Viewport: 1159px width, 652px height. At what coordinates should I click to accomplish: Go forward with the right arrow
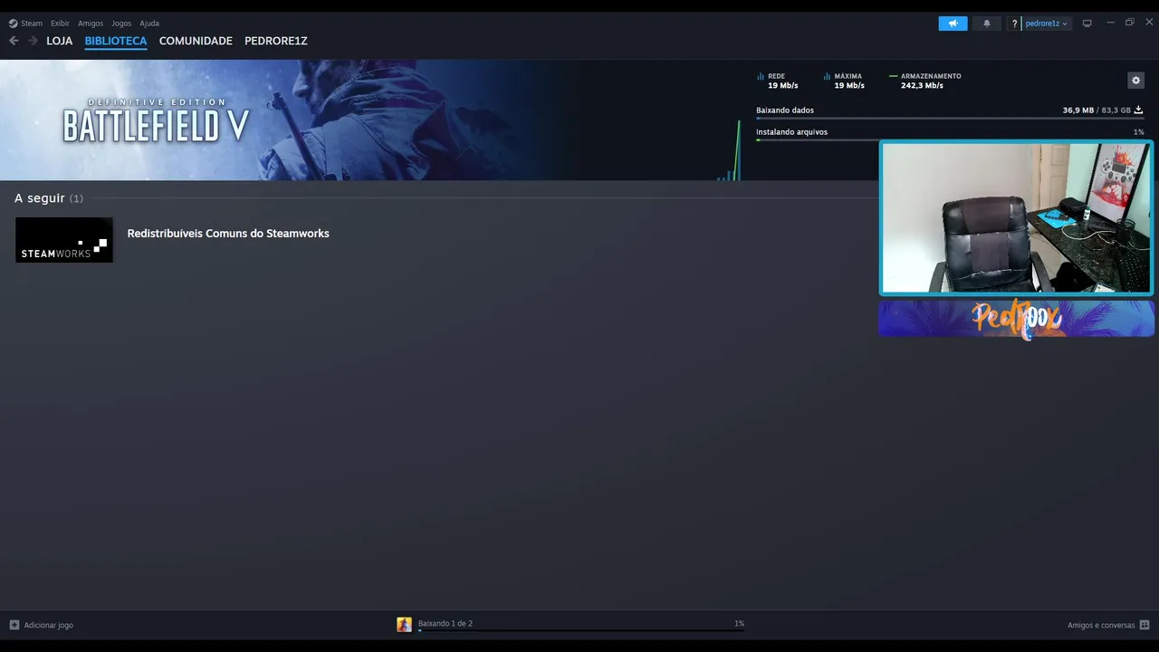click(x=33, y=41)
